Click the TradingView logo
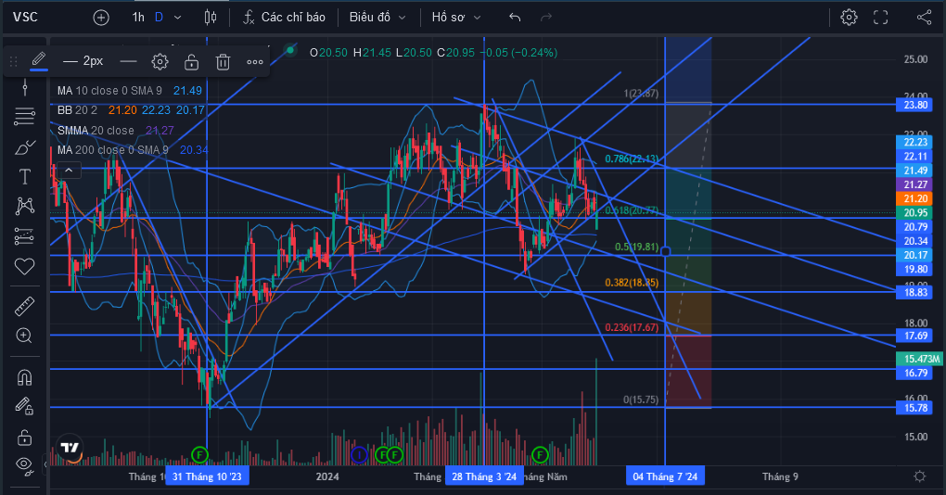This screenshot has height=495, width=946. click(70, 448)
